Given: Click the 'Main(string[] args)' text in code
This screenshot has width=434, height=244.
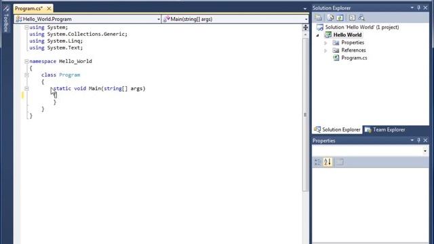Looking at the screenshot, I should click(117, 89).
